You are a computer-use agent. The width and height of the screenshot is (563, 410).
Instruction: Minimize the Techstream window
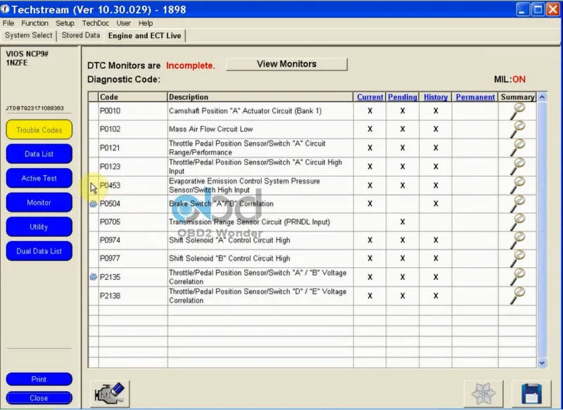(522, 9)
